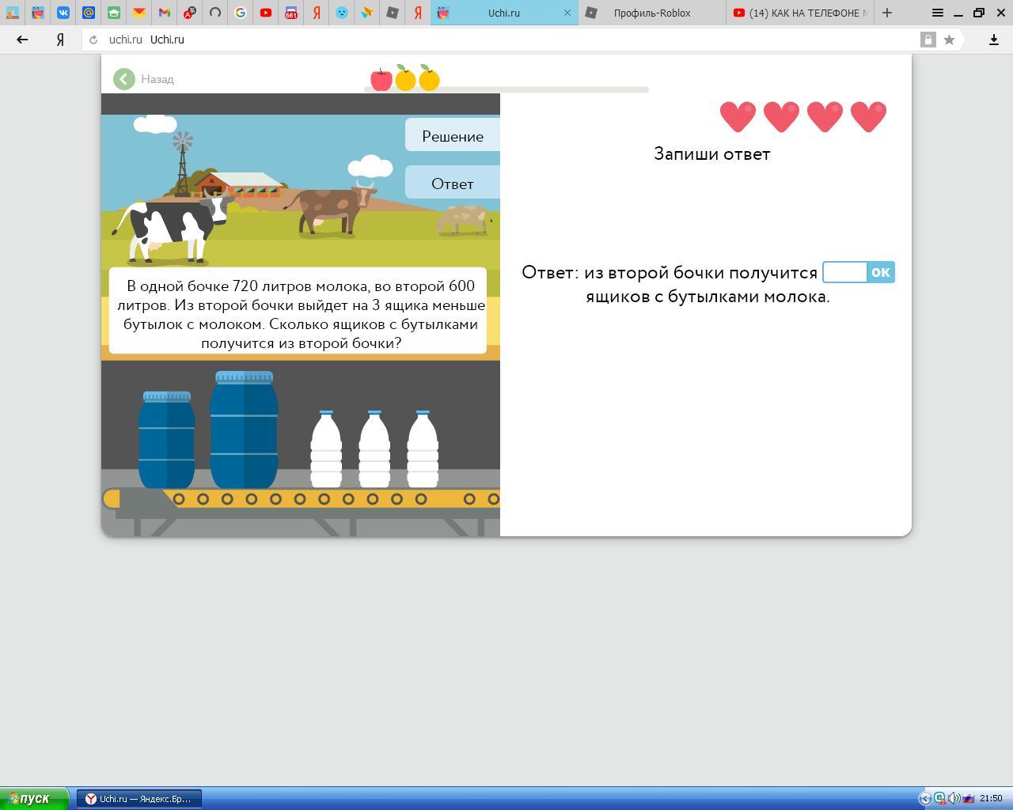Open the yellow envelope mail pinned tab

point(139,13)
